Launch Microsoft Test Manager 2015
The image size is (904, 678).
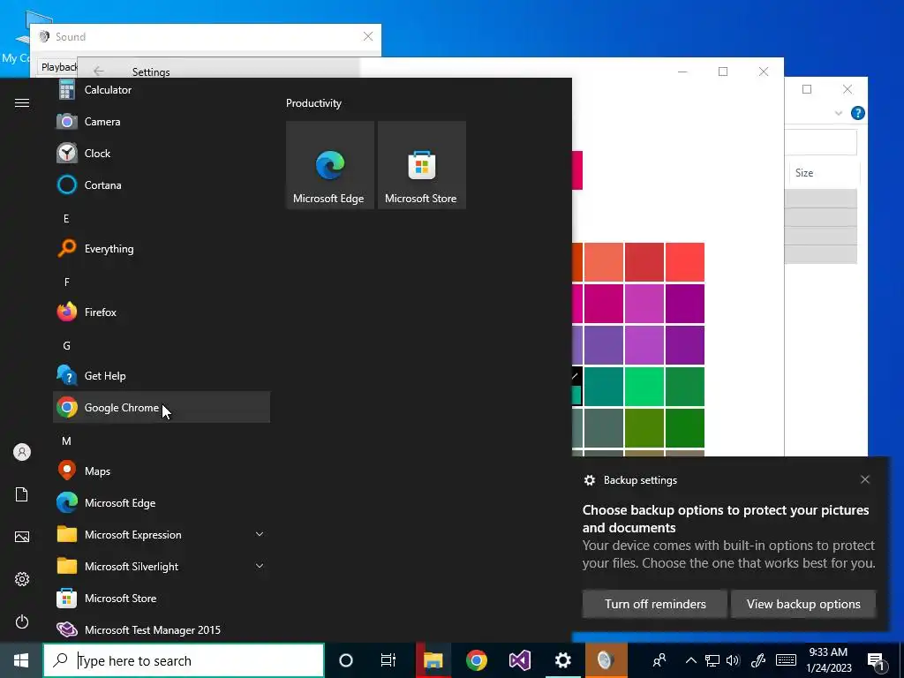[162, 629]
